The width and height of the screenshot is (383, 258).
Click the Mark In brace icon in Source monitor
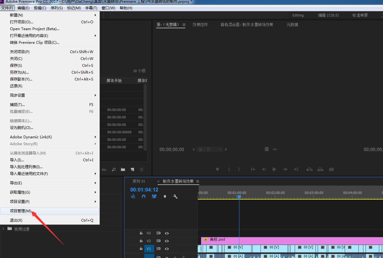tap(229, 169)
